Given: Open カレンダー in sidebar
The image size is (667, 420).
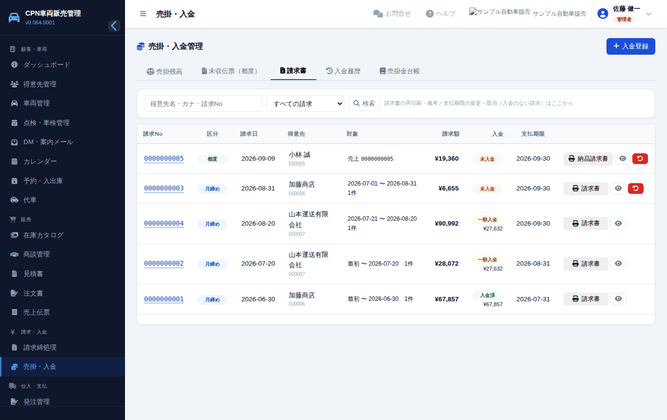Looking at the screenshot, I should point(63,162).
